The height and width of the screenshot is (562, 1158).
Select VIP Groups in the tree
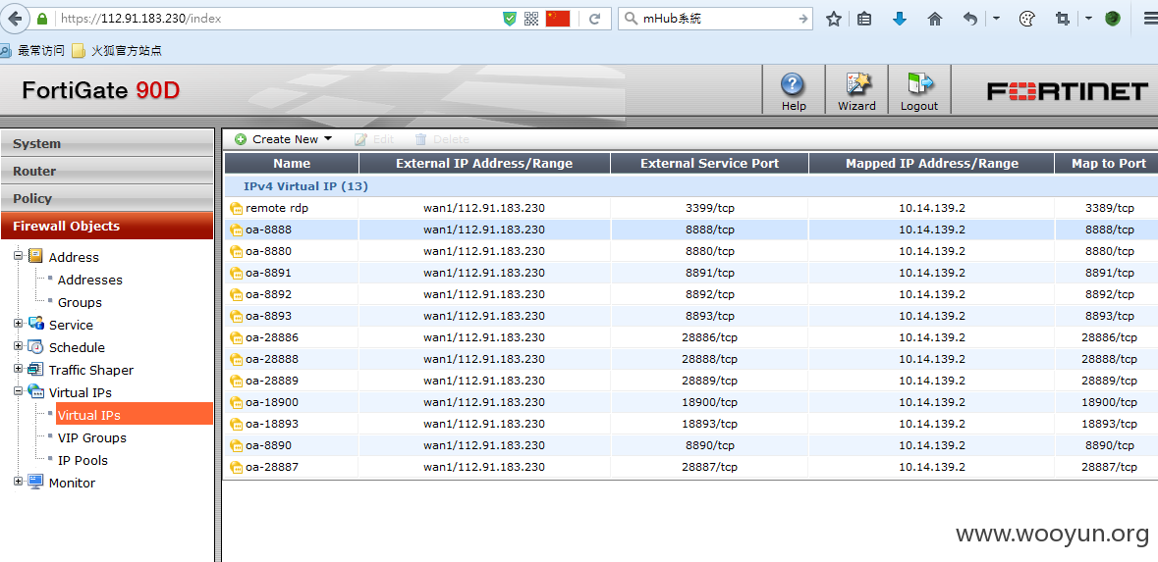click(92, 438)
